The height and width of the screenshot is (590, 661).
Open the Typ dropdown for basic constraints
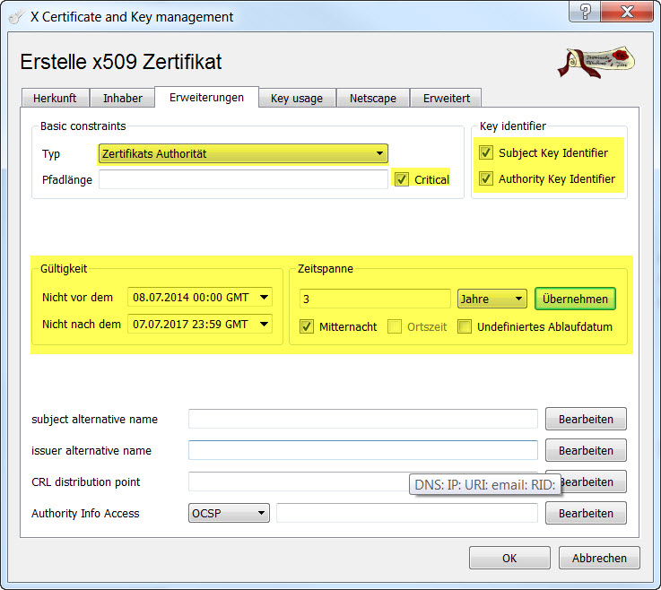click(x=242, y=154)
